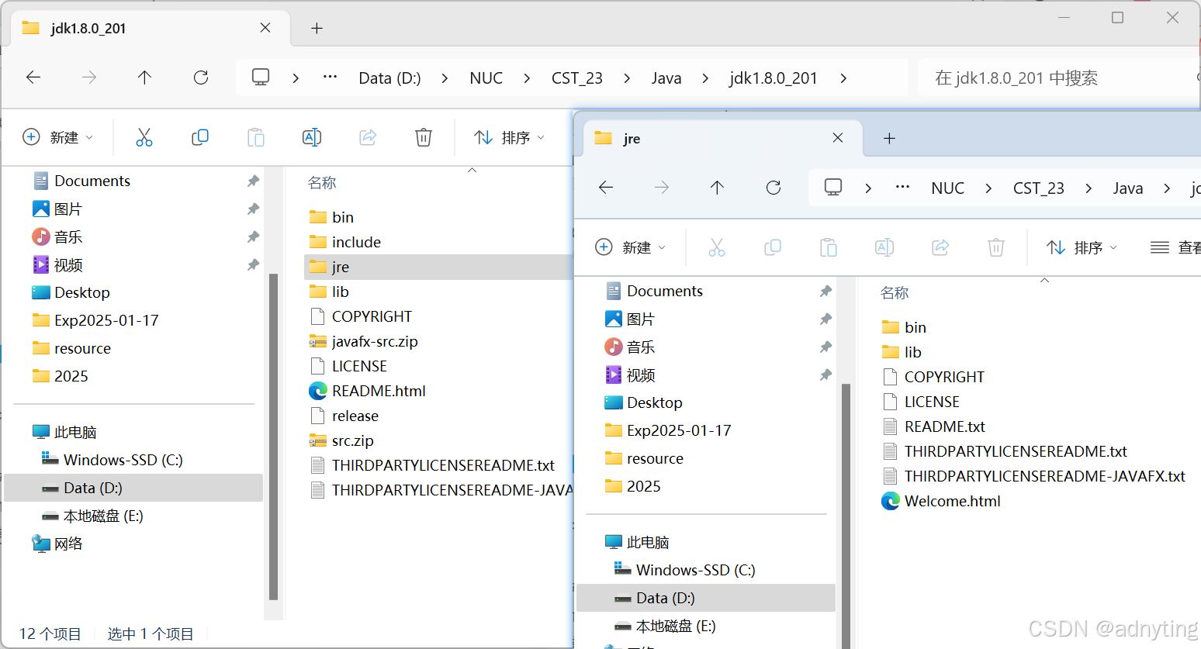The width and height of the screenshot is (1201, 649).
Task: Click search box 在 jdk1.8.0_201 中搜索
Action: point(1059,78)
